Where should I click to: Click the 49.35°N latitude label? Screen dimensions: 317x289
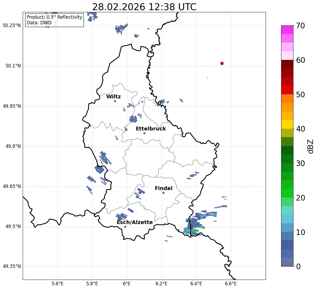tap(12, 266)
